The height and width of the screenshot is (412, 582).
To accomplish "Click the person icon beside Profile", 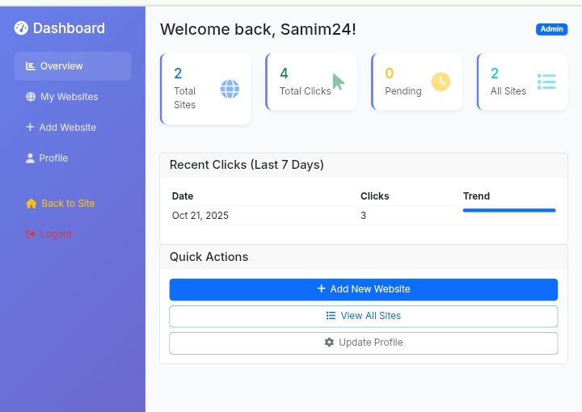I will [30, 158].
